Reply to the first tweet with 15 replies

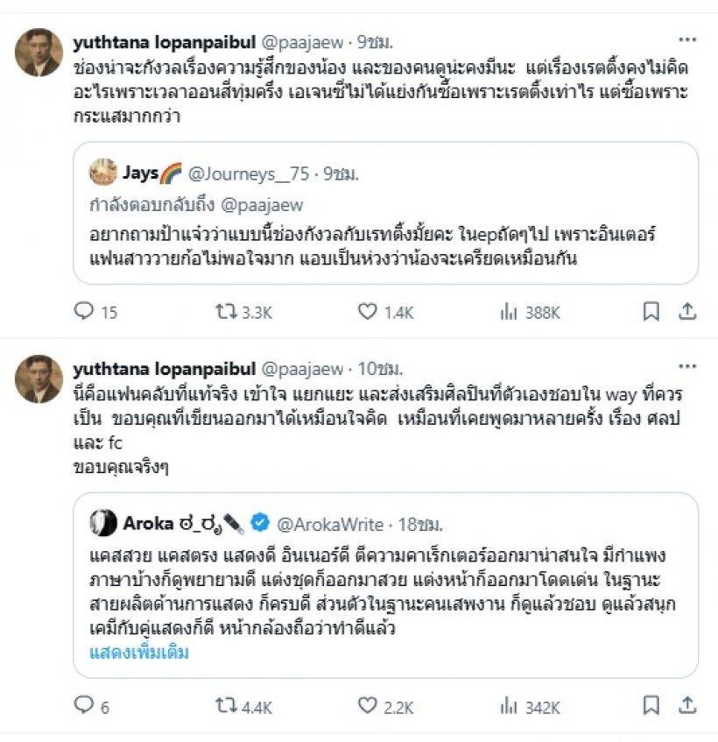(x=85, y=311)
